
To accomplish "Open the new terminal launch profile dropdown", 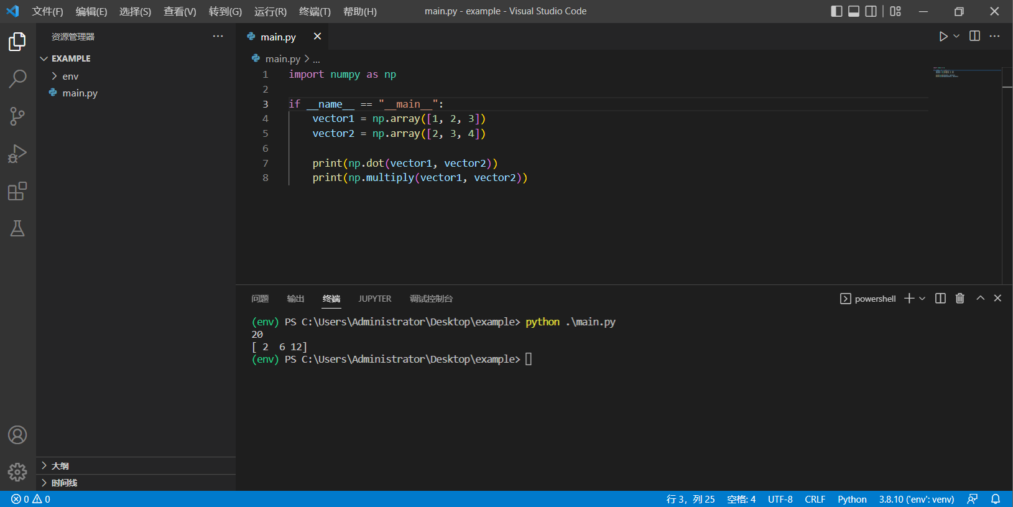I will tap(922, 299).
